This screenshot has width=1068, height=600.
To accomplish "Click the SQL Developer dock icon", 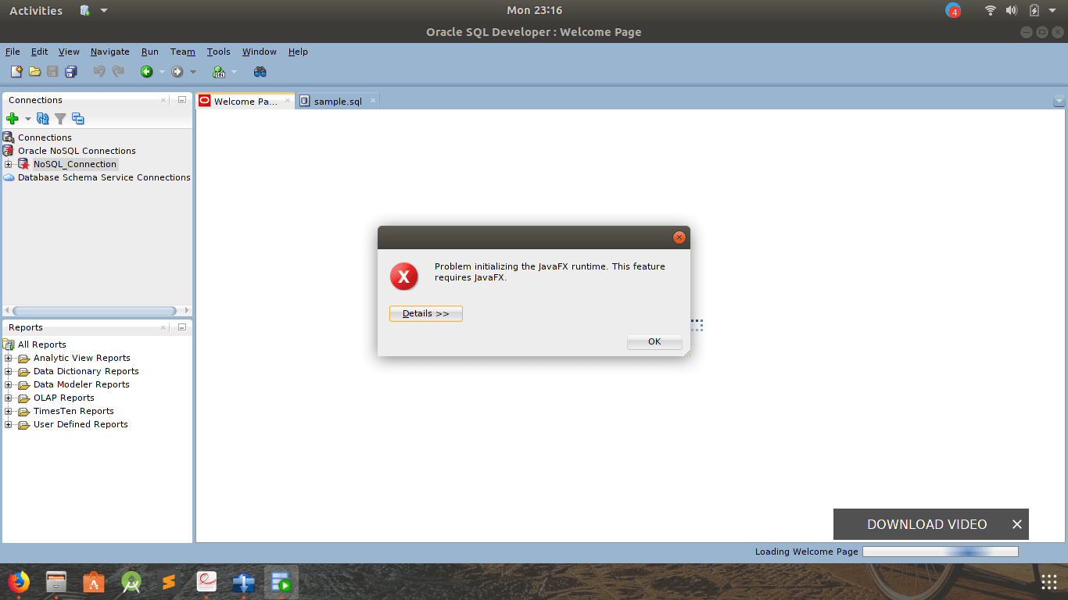I will tap(281, 582).
